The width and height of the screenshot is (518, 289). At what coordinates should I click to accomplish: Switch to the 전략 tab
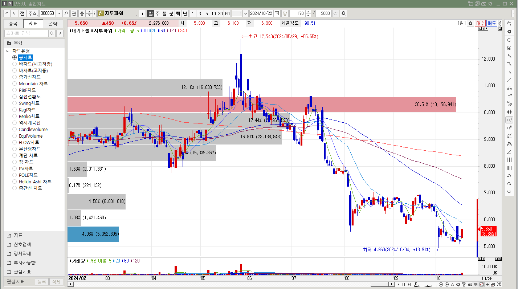coord(53,24)
